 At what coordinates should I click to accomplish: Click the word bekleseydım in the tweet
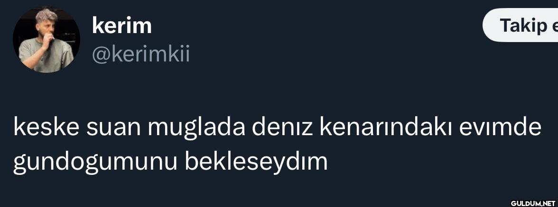click(x=256, y=162)
